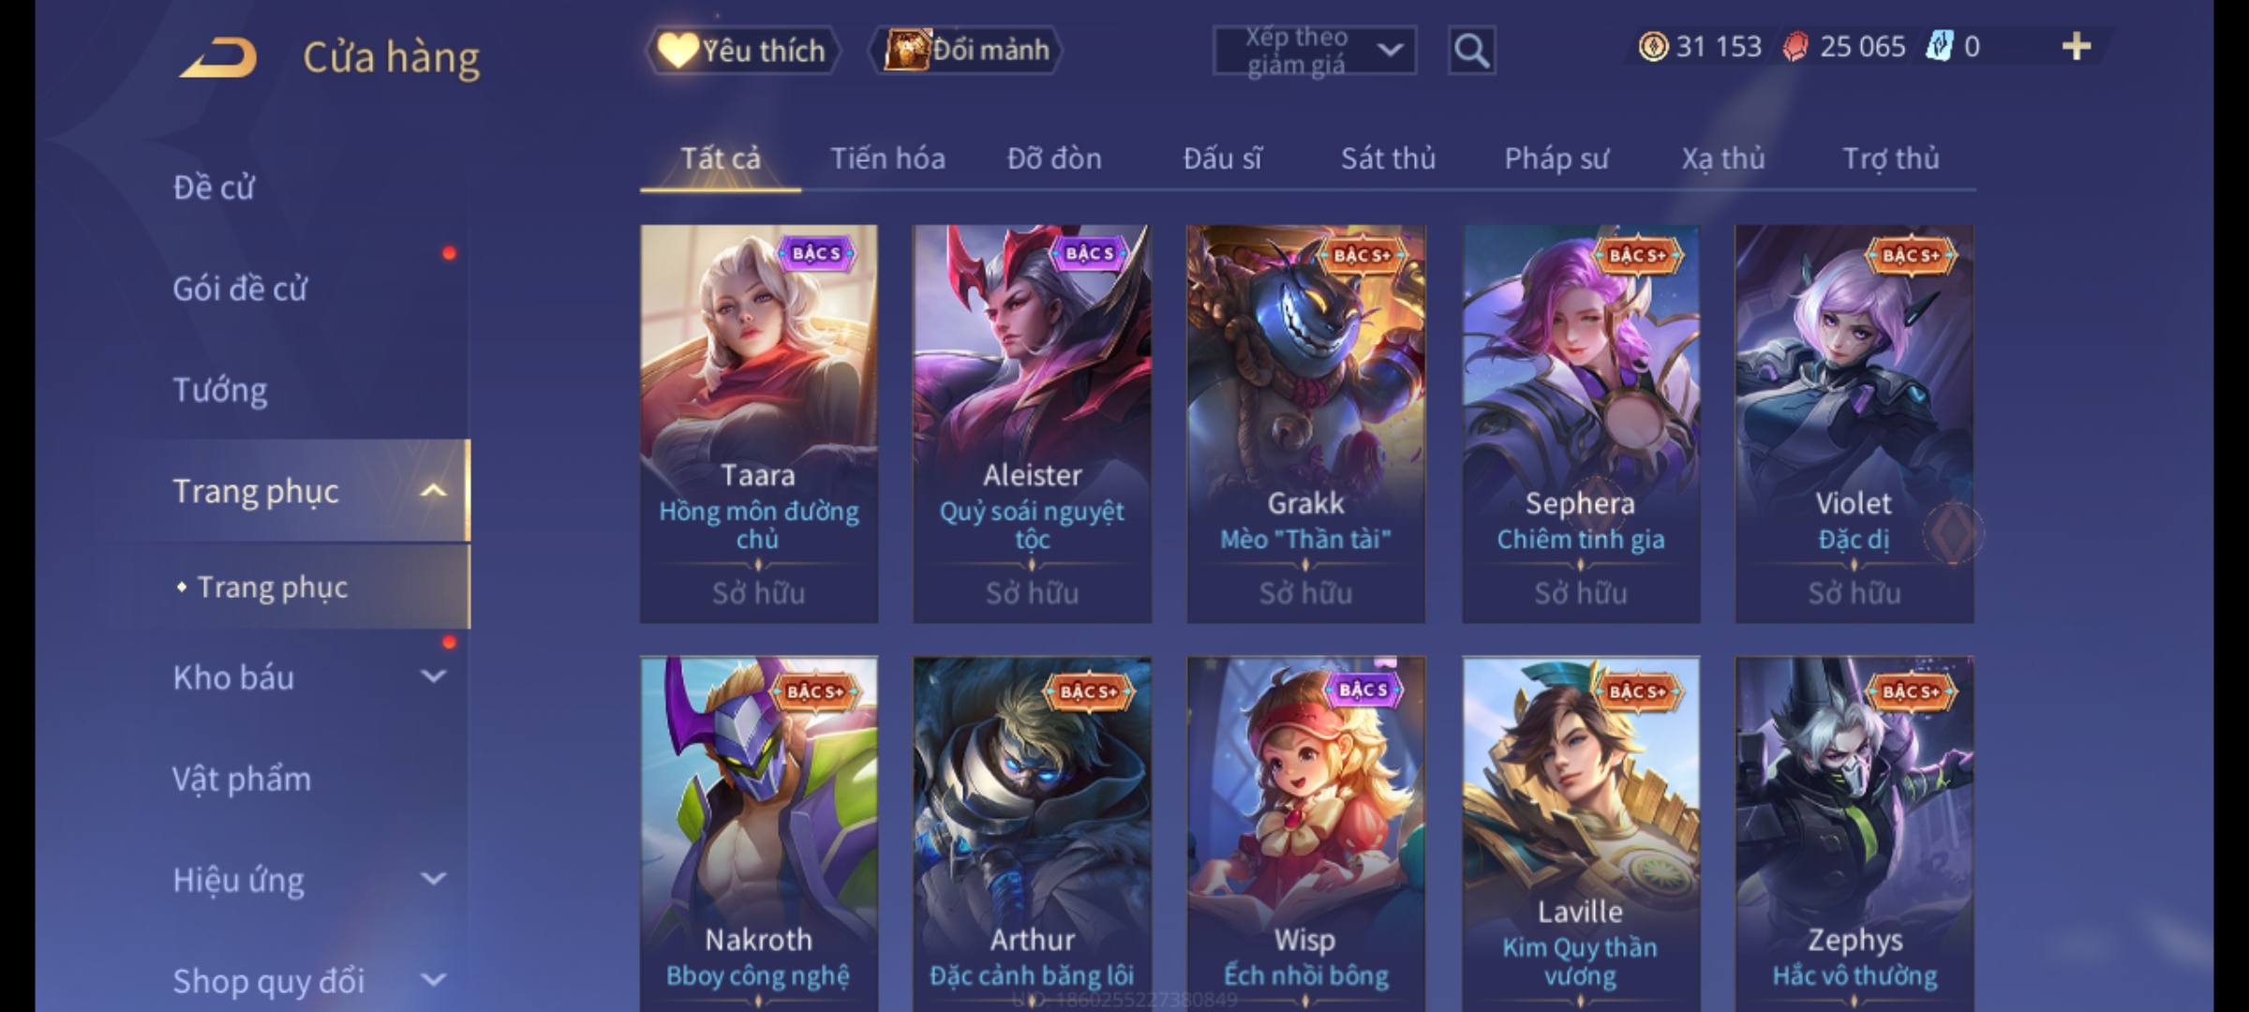Click the chest icon for Đổi mảnh
This screenshot has width=2249, height=1012.
pos(905,50)
